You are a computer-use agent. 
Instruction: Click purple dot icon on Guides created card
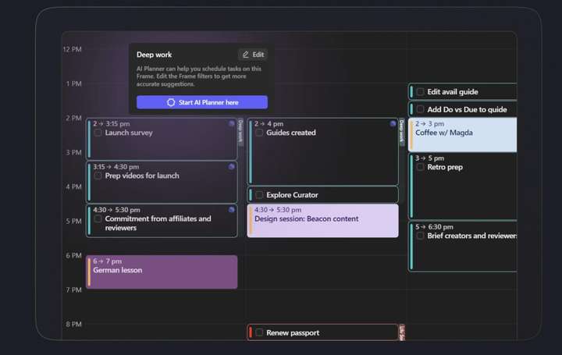393,123
